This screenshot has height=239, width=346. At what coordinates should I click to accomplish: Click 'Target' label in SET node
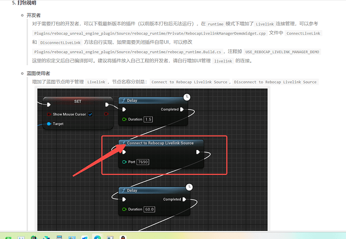(x=58, y=124)
